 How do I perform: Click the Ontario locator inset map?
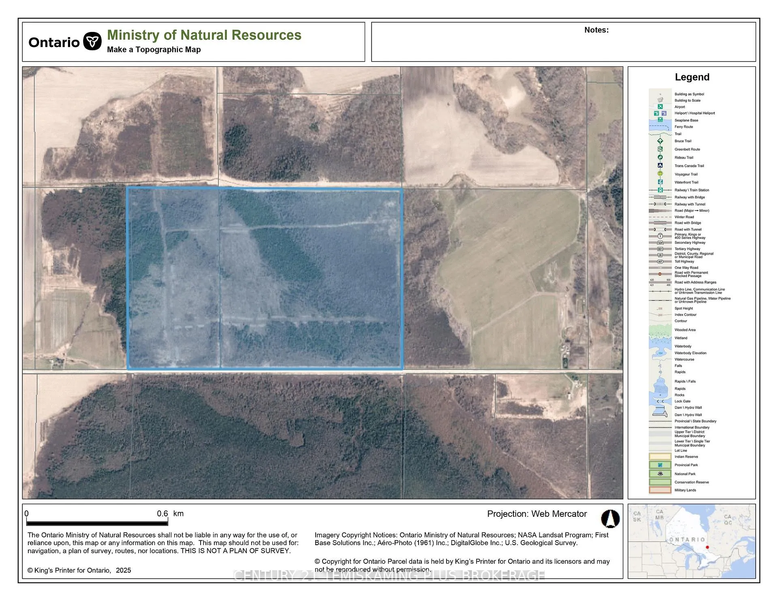[x=692, y=541]
